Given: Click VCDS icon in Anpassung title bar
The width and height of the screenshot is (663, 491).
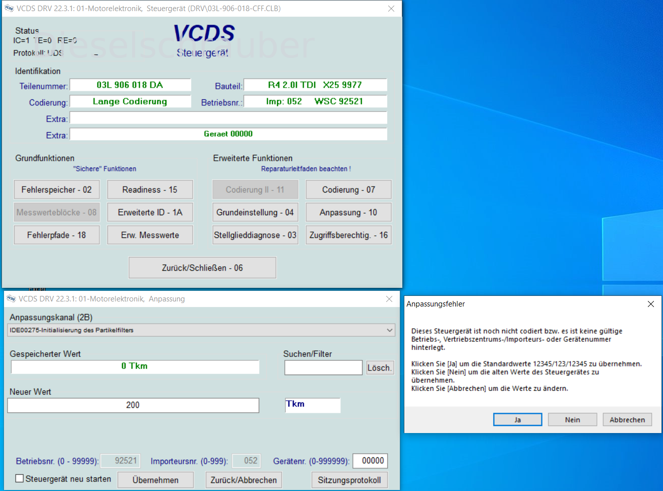Looking at the screenshot, I should [11, 299].
